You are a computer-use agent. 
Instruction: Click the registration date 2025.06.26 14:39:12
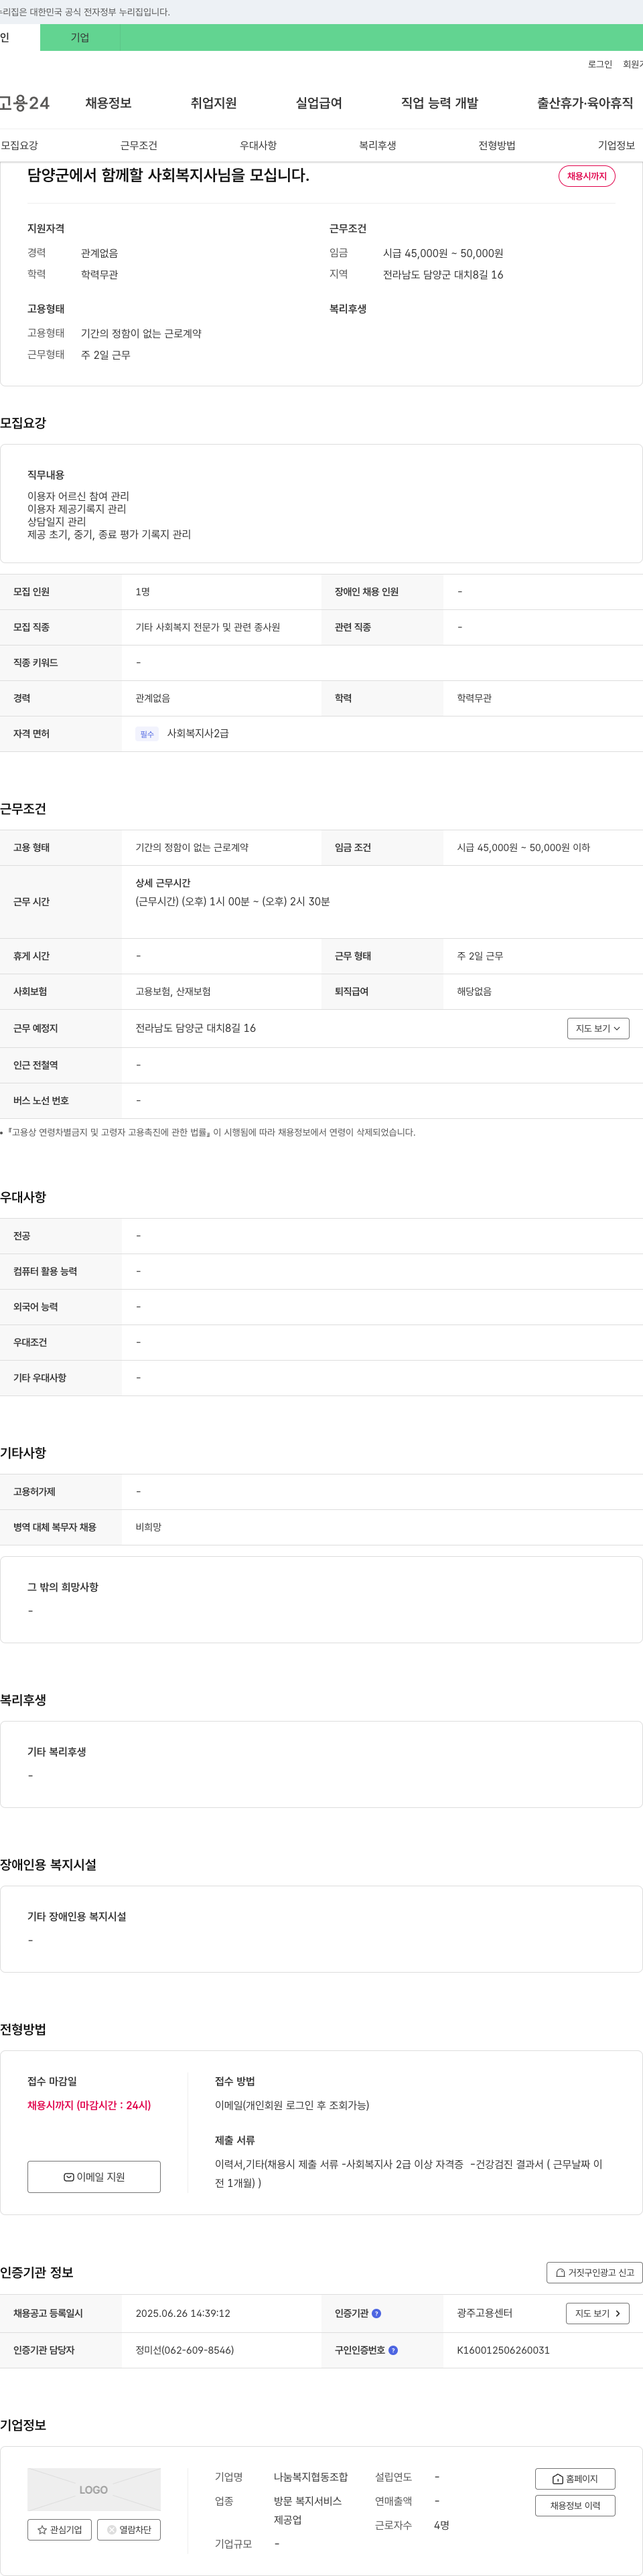pyautogui.click(x=183, y=2313)
